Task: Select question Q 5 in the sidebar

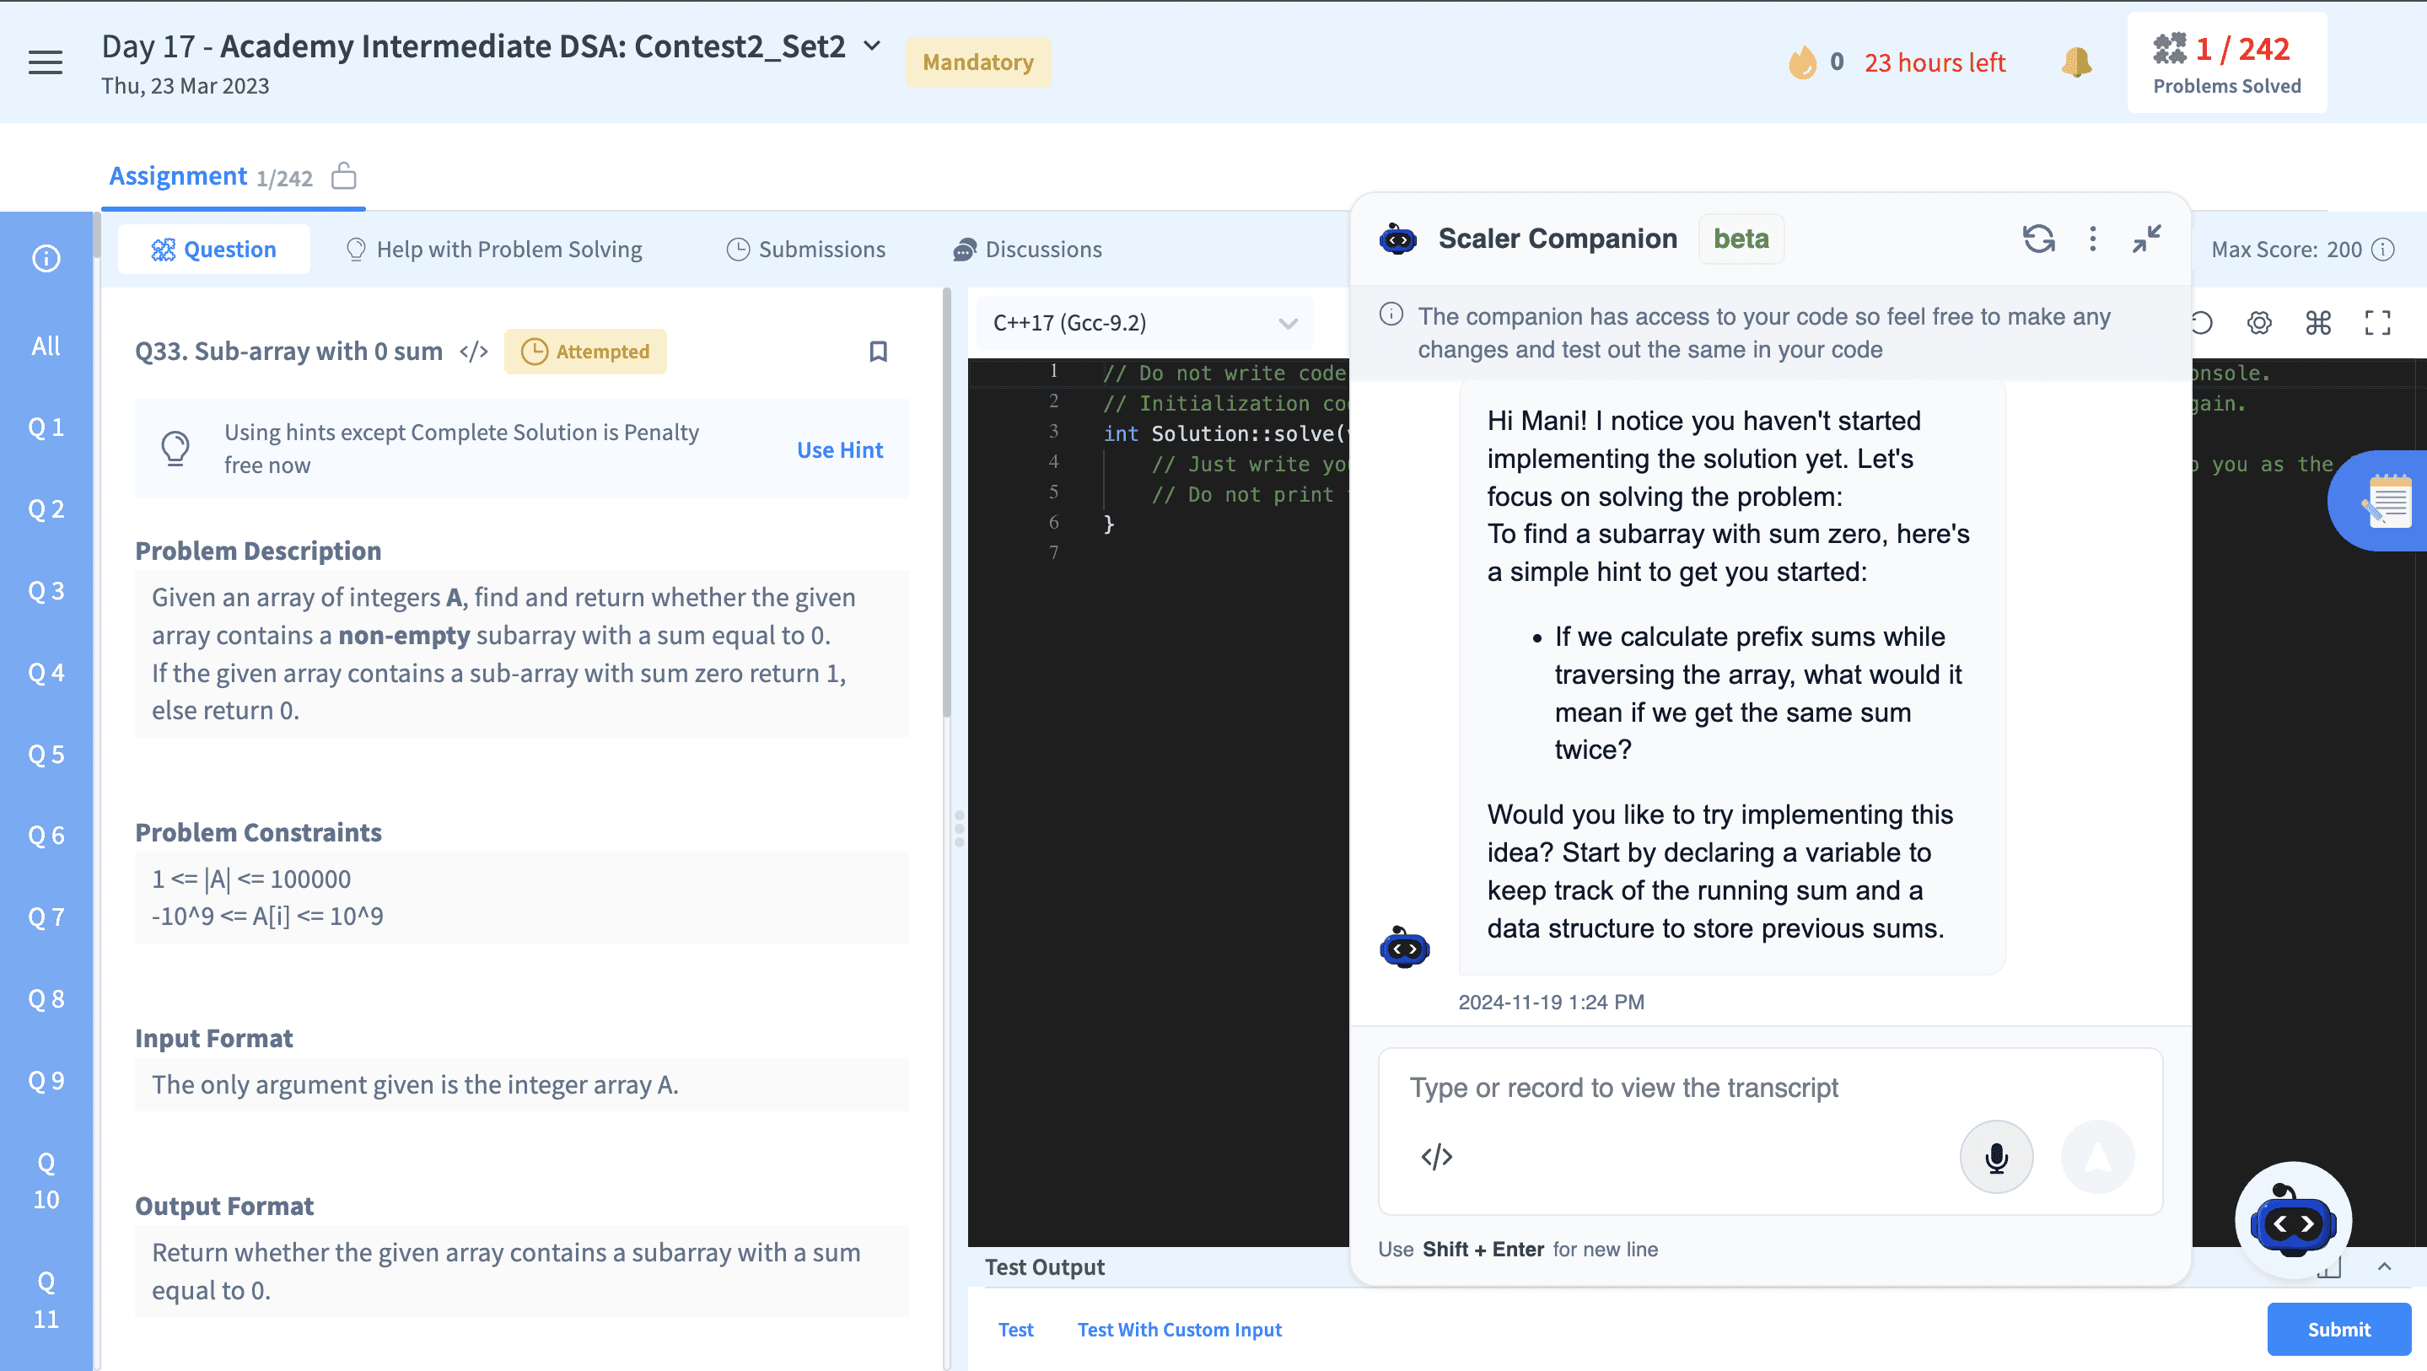Action: pos(46,754)
